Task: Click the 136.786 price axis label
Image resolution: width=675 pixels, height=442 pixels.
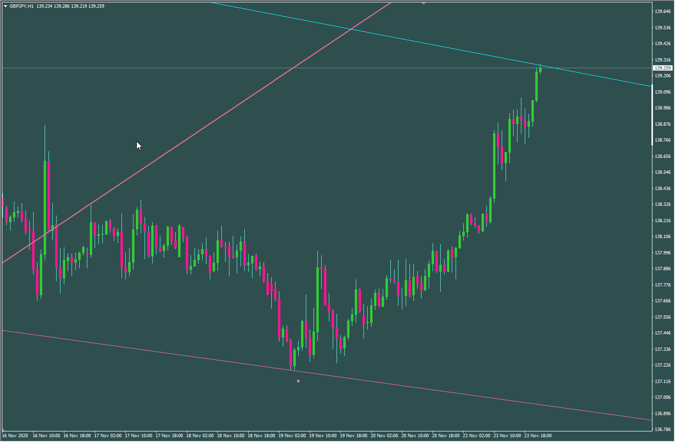Action: coord(663,430)
